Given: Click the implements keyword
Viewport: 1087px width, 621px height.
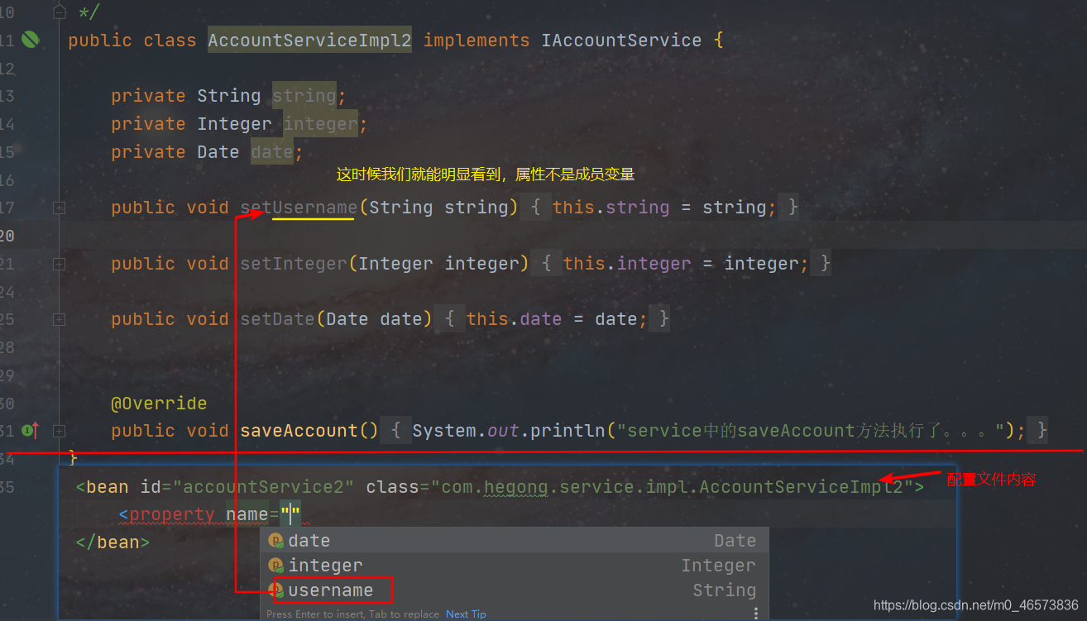Looking at the screenshot, I should point(476,41).
